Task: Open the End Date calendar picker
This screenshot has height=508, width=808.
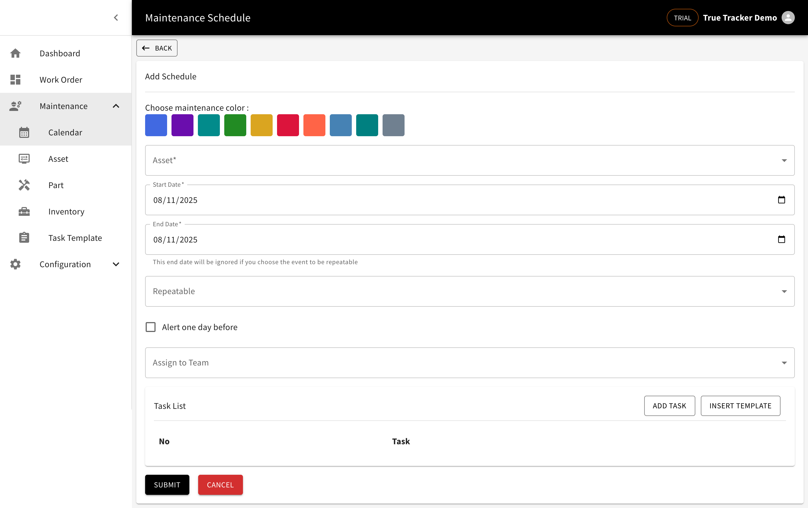Action: pyautogui.click(x=782, y=239)
